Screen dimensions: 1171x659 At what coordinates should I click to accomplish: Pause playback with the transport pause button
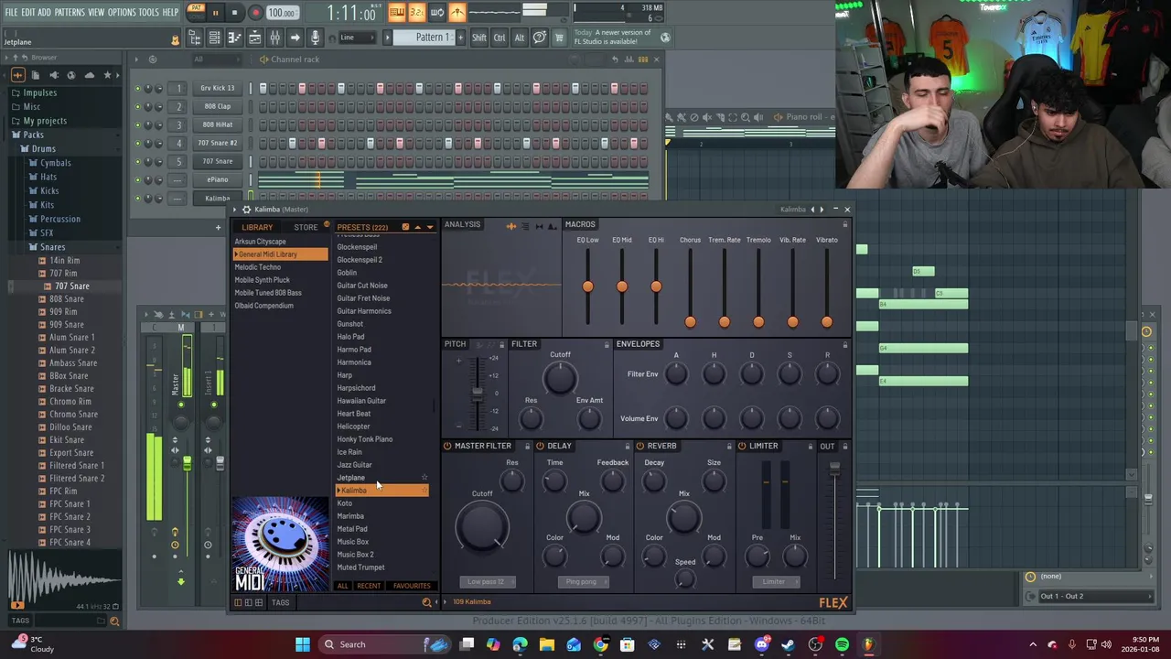click(216, 13)
